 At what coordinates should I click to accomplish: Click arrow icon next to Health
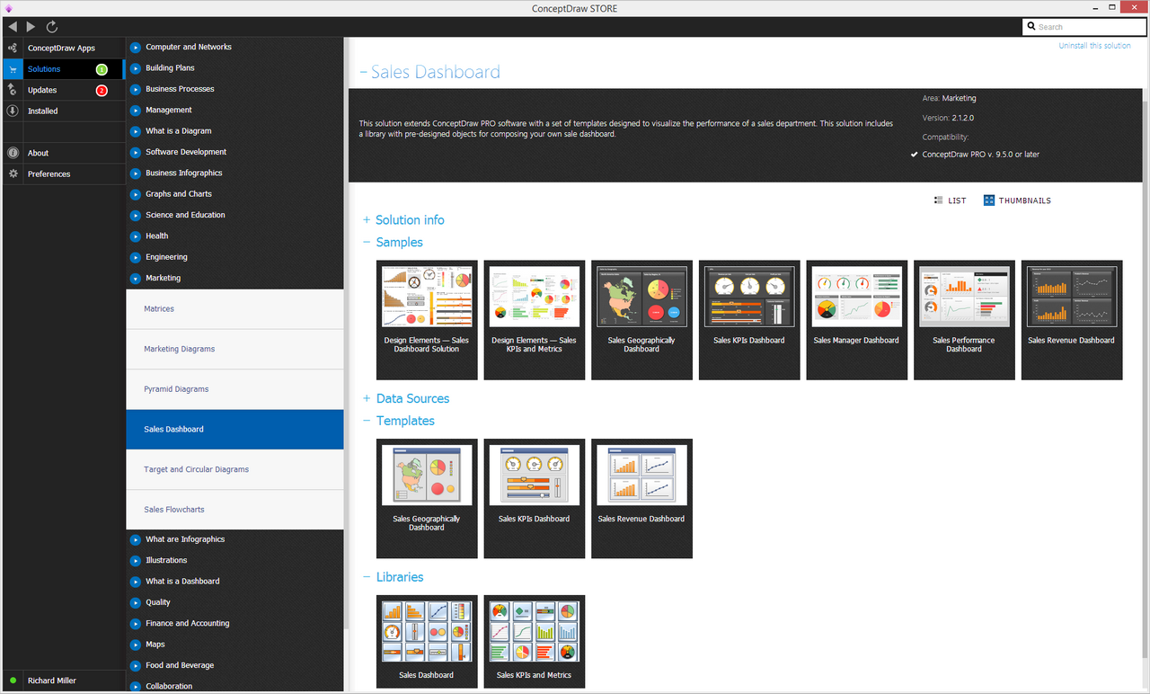tap(136, 236)
